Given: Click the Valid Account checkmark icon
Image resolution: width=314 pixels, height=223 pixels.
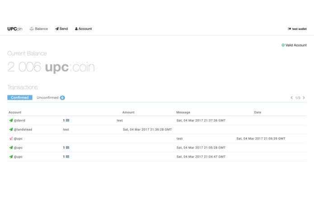Looking at the screenshot, I should pos(283,45).
